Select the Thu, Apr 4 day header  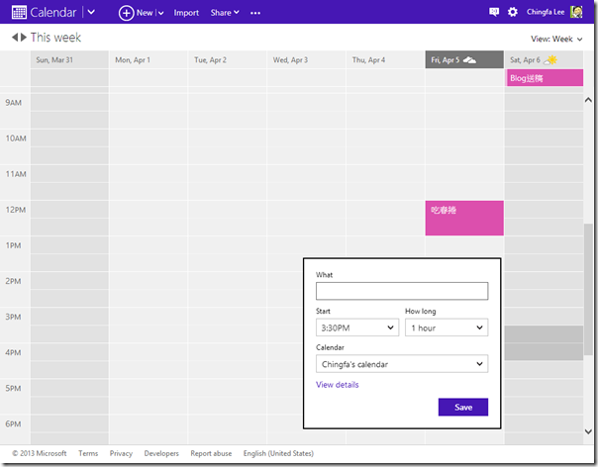pos(385,59)
